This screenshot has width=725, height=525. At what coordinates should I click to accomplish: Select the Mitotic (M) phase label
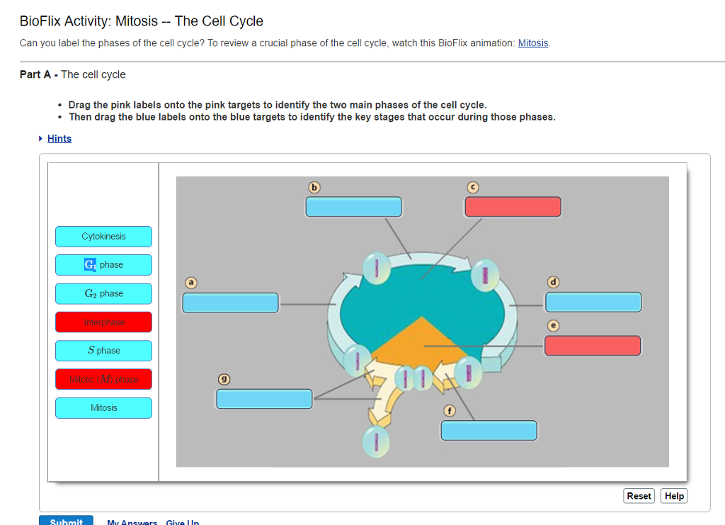[103, 379]
